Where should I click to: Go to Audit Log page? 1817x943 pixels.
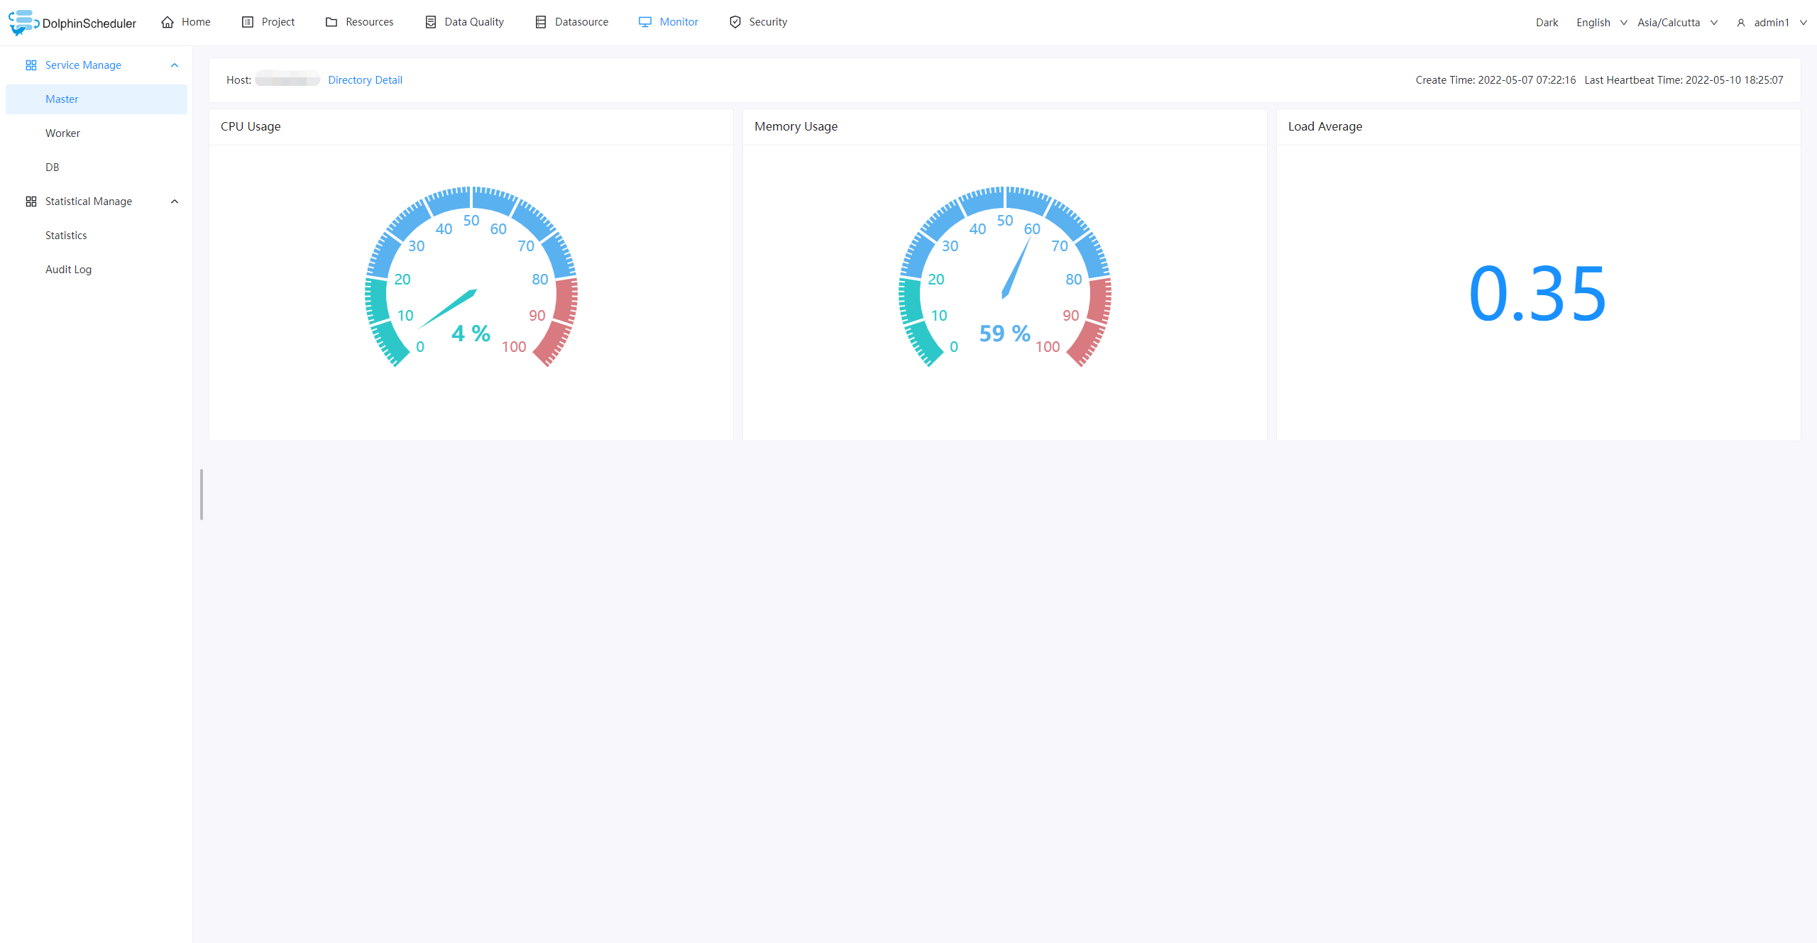click(68, 270)
